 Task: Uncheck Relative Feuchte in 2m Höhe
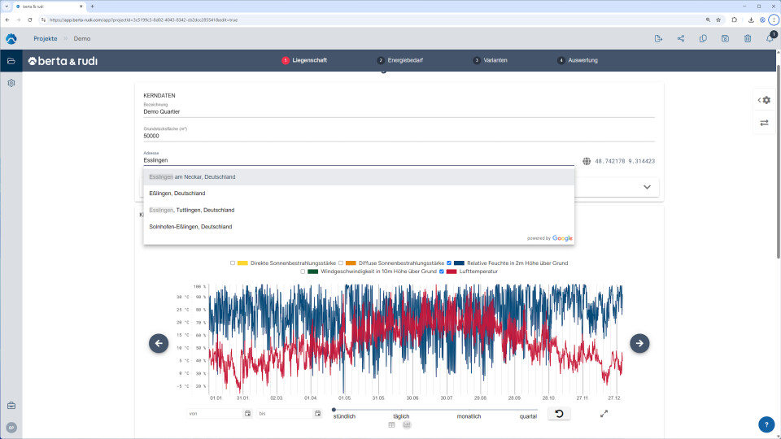449,263
